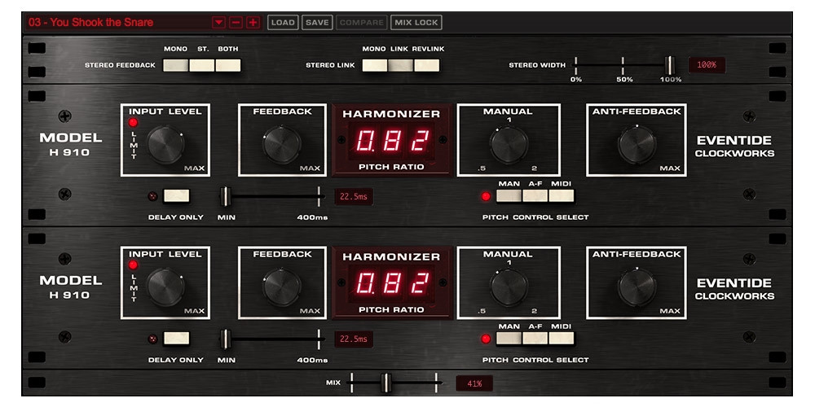The height and width of the screenshot is (407, 815).
Task: Select MONO stereo feedback button
Action: 176,65
